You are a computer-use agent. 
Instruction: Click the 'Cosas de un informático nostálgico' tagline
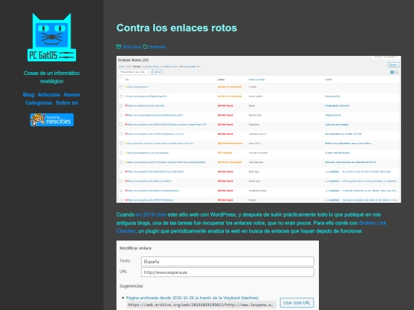[x=52, y=77]
